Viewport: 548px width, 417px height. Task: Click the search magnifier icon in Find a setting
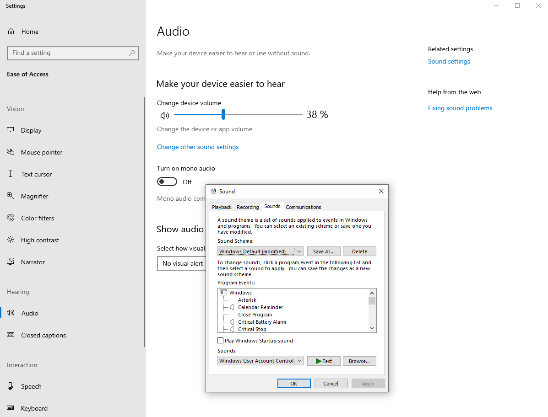point(132,53)
